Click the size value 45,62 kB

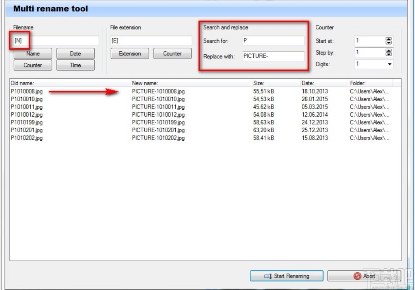(264, 107)
